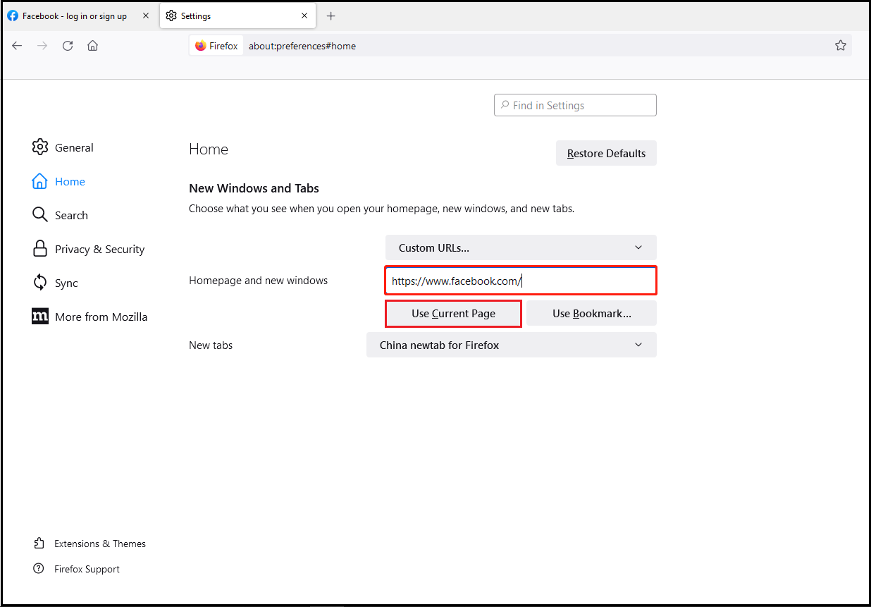This screenshot has height=607, width=871.
Task: Open the Home settings category
Action: tap(58, 181)
